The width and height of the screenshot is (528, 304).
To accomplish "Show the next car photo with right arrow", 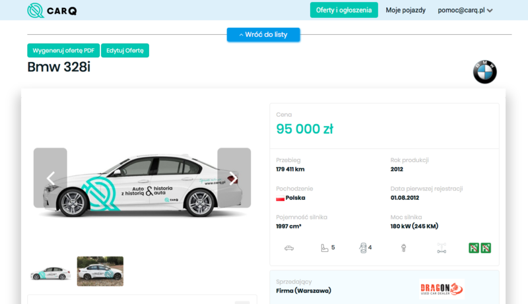I will click(234, 178).
